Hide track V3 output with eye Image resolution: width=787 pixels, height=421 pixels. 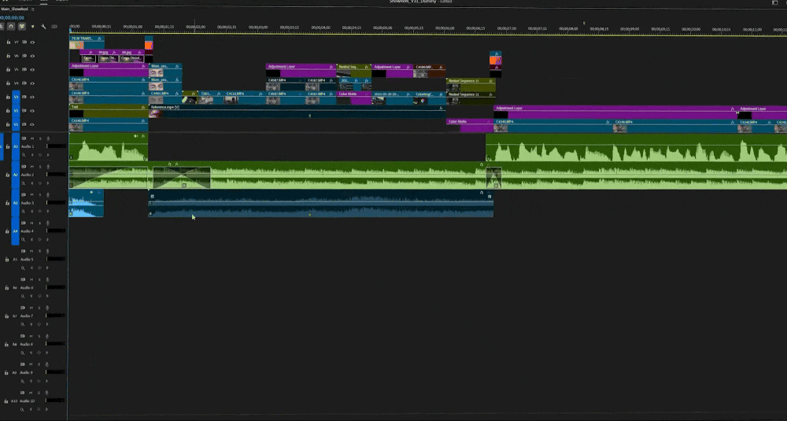tap(32, 97)
